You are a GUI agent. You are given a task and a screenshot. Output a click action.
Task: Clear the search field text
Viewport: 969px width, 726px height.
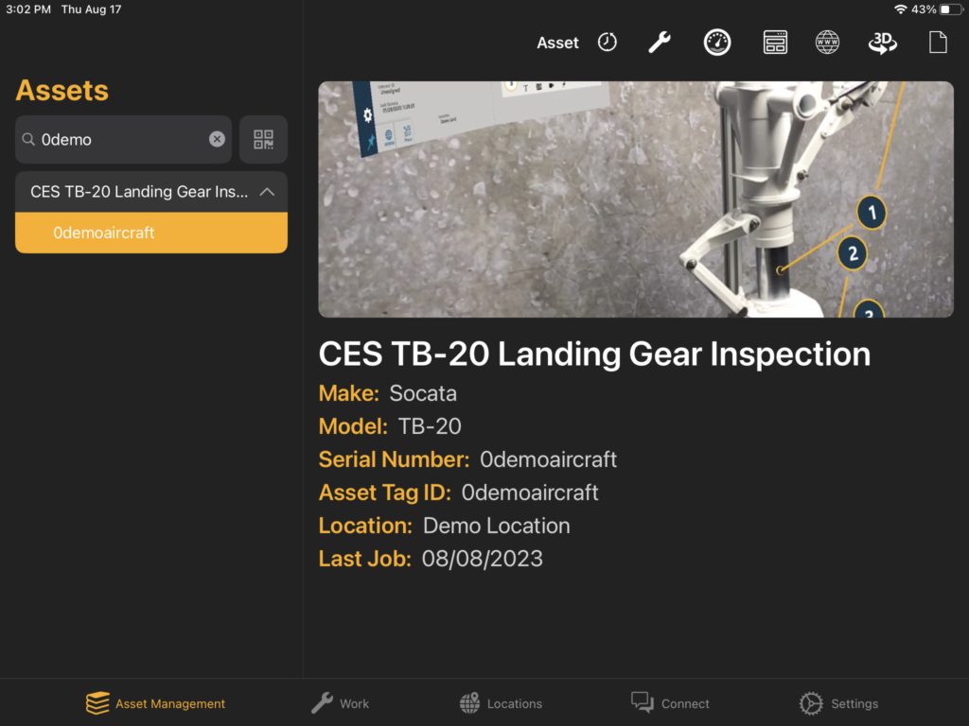click(217, 140)
